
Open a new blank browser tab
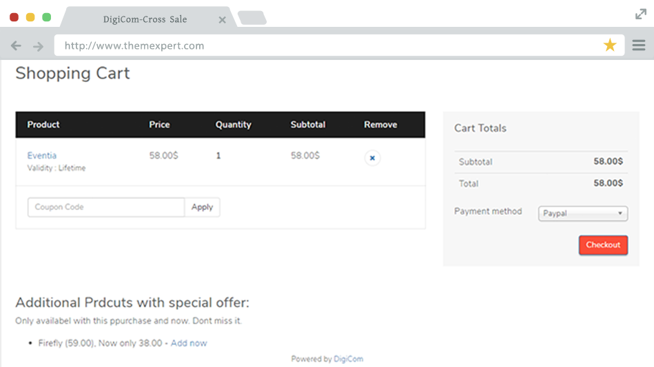(252, 18)
